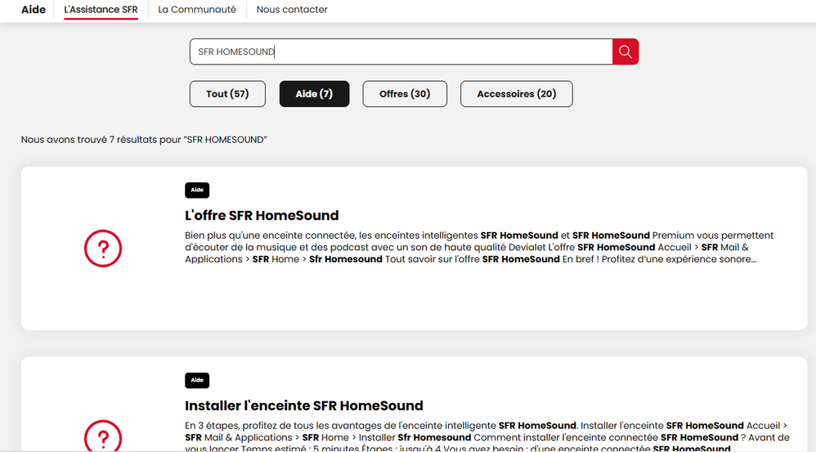Click the Aide badge above L'offre SFR HomeSound
Screen dimensions: 816x452
[x=197, y=190]
